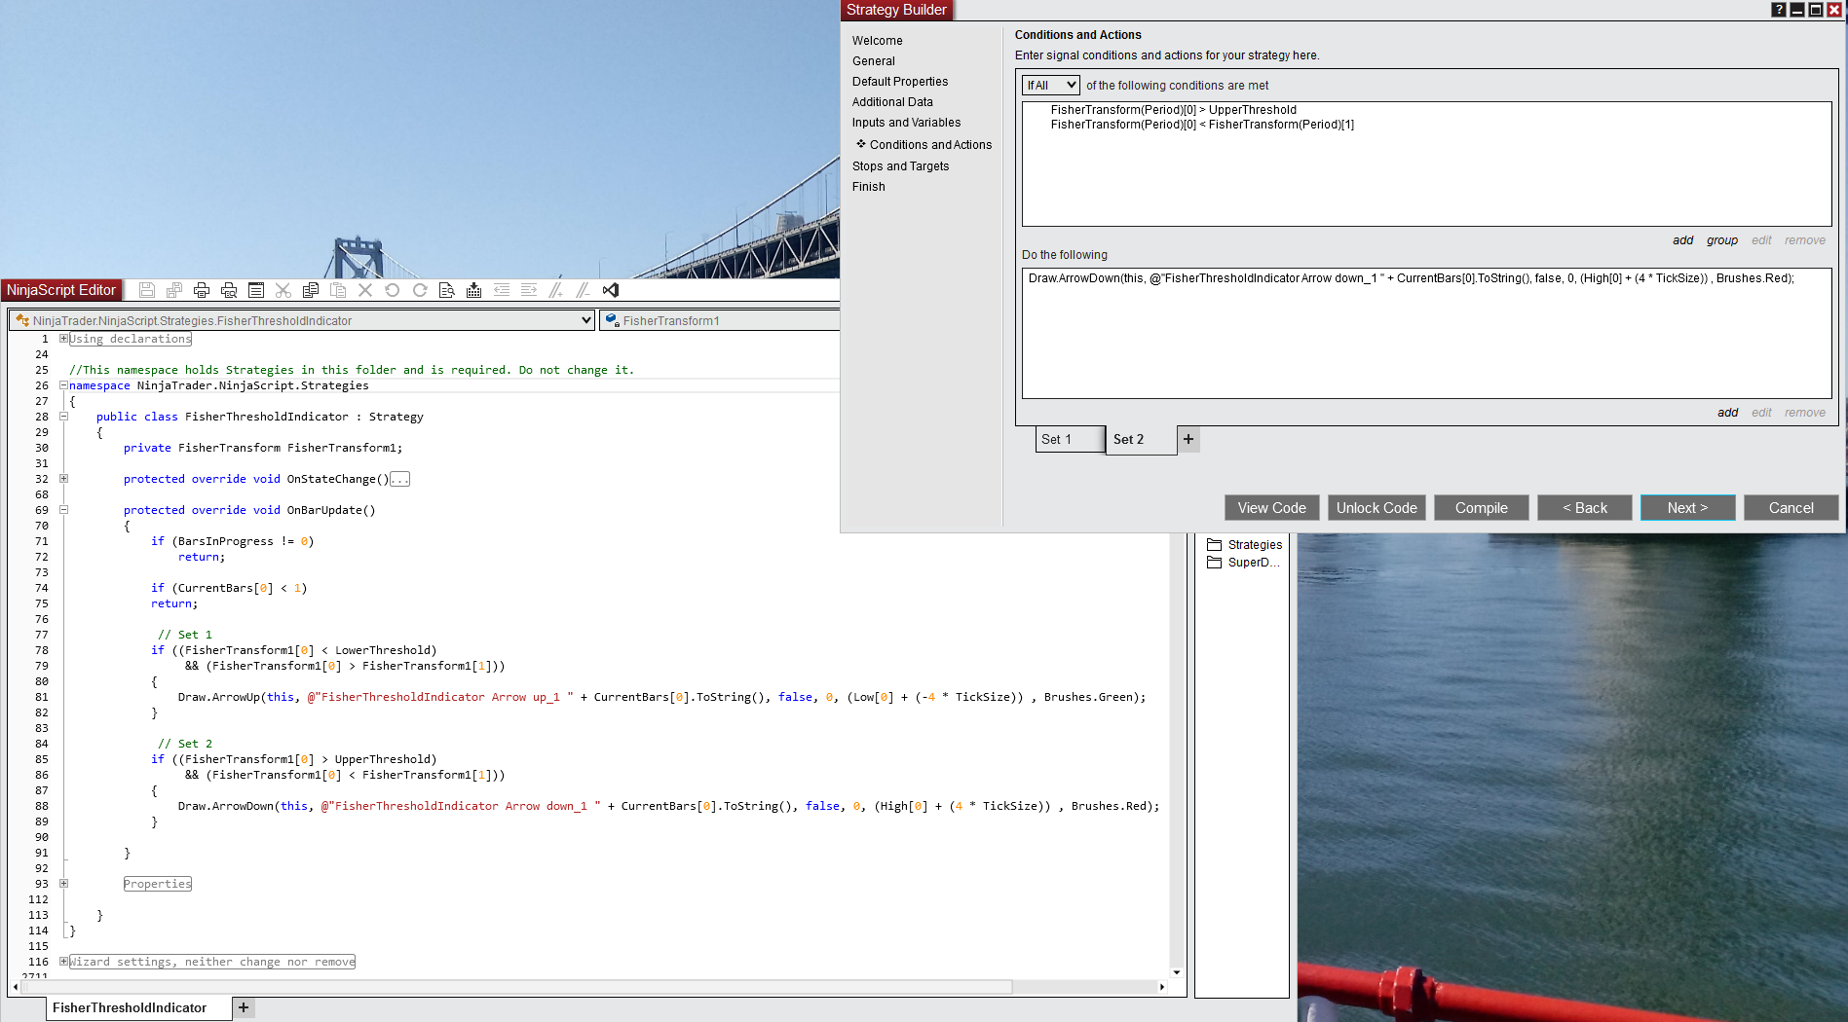Open the FisherTransform1 member dropdown
Viewport: 1848px width, 1022px height.
pyautogui.click(x=719, y=320)
